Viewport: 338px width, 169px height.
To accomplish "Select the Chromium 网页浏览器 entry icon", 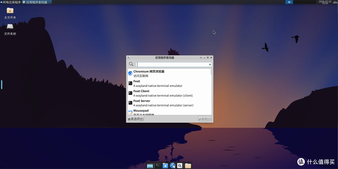I will pyautogui.click(x=130, y=73).
